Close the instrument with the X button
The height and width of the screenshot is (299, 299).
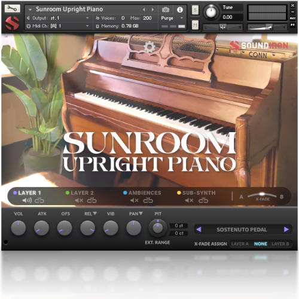tap(292, 5)
